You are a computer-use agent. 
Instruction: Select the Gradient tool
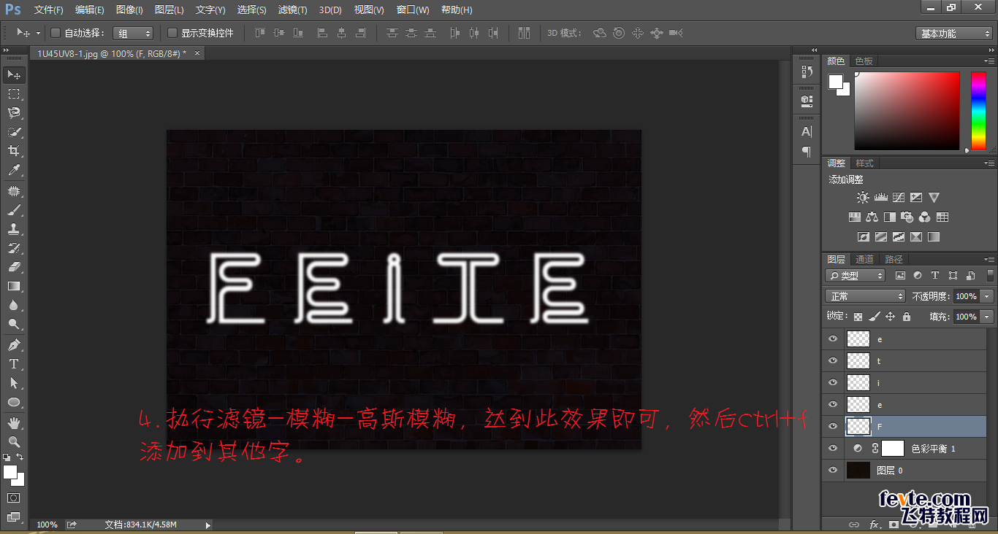(14, 286)
